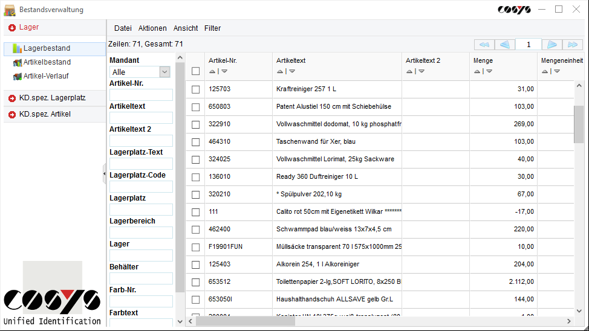Expand KD.spez. Lagerplatz section
The height and width of the screenshot is (331, 589).
click(52, 98)
